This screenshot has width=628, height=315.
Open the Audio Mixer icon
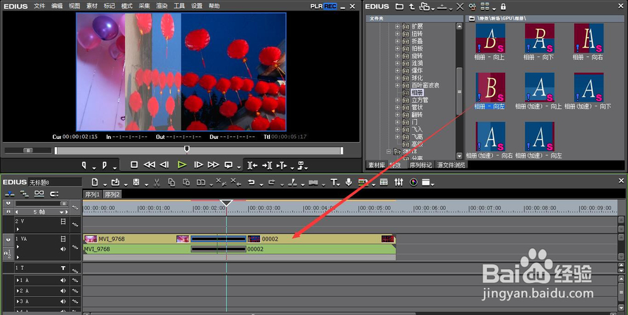coord(399,182)
